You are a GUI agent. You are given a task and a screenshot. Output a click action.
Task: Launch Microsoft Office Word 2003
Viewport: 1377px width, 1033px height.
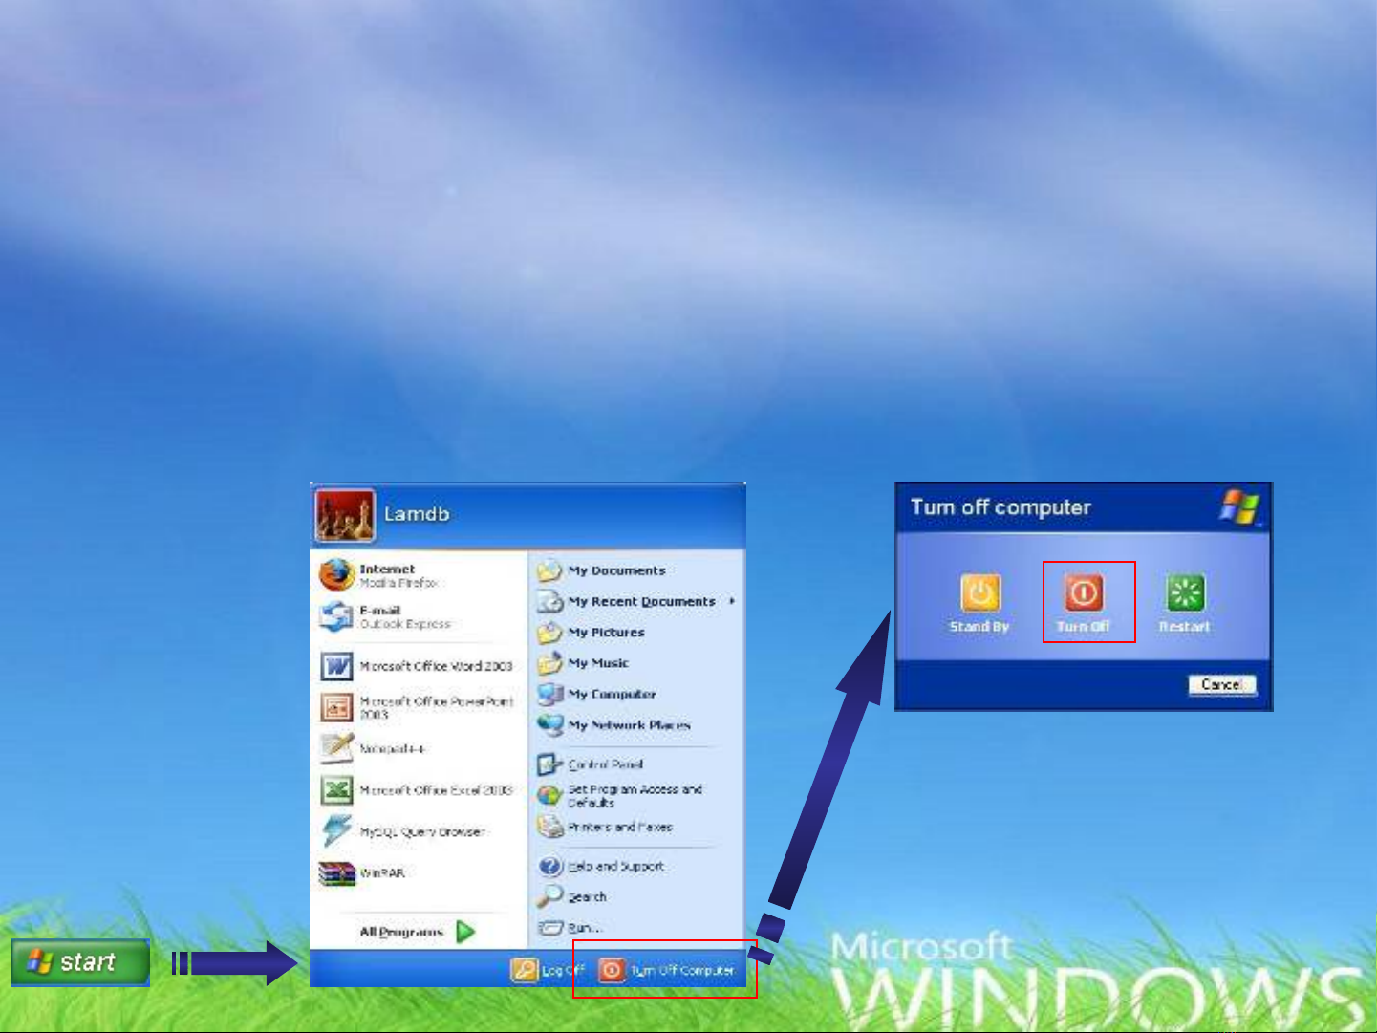[336, 666]
